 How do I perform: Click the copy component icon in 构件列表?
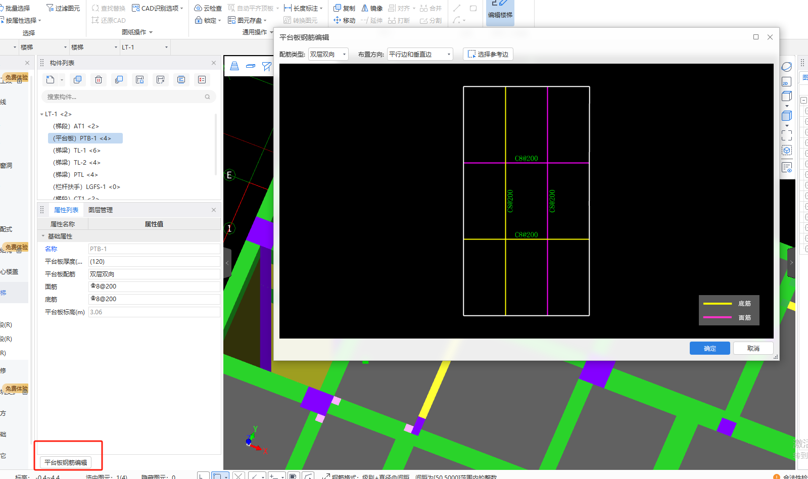(77, 79)
